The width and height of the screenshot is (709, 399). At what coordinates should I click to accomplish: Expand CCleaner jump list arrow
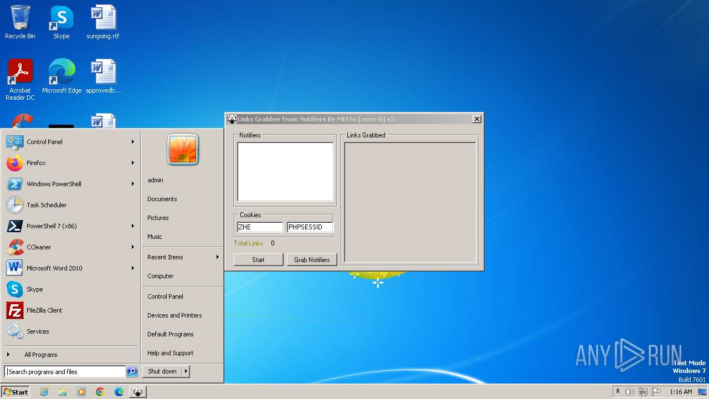pyautogui.click(x=133, y=247)
